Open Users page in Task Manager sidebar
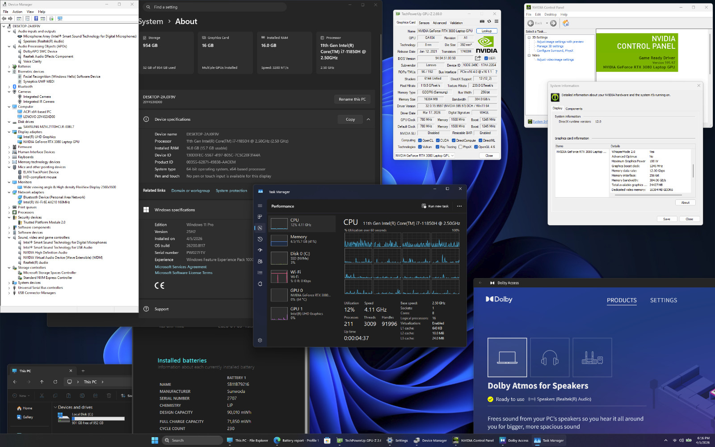The height and width of the screenshot is (447, 715). [x=260, y=261]
